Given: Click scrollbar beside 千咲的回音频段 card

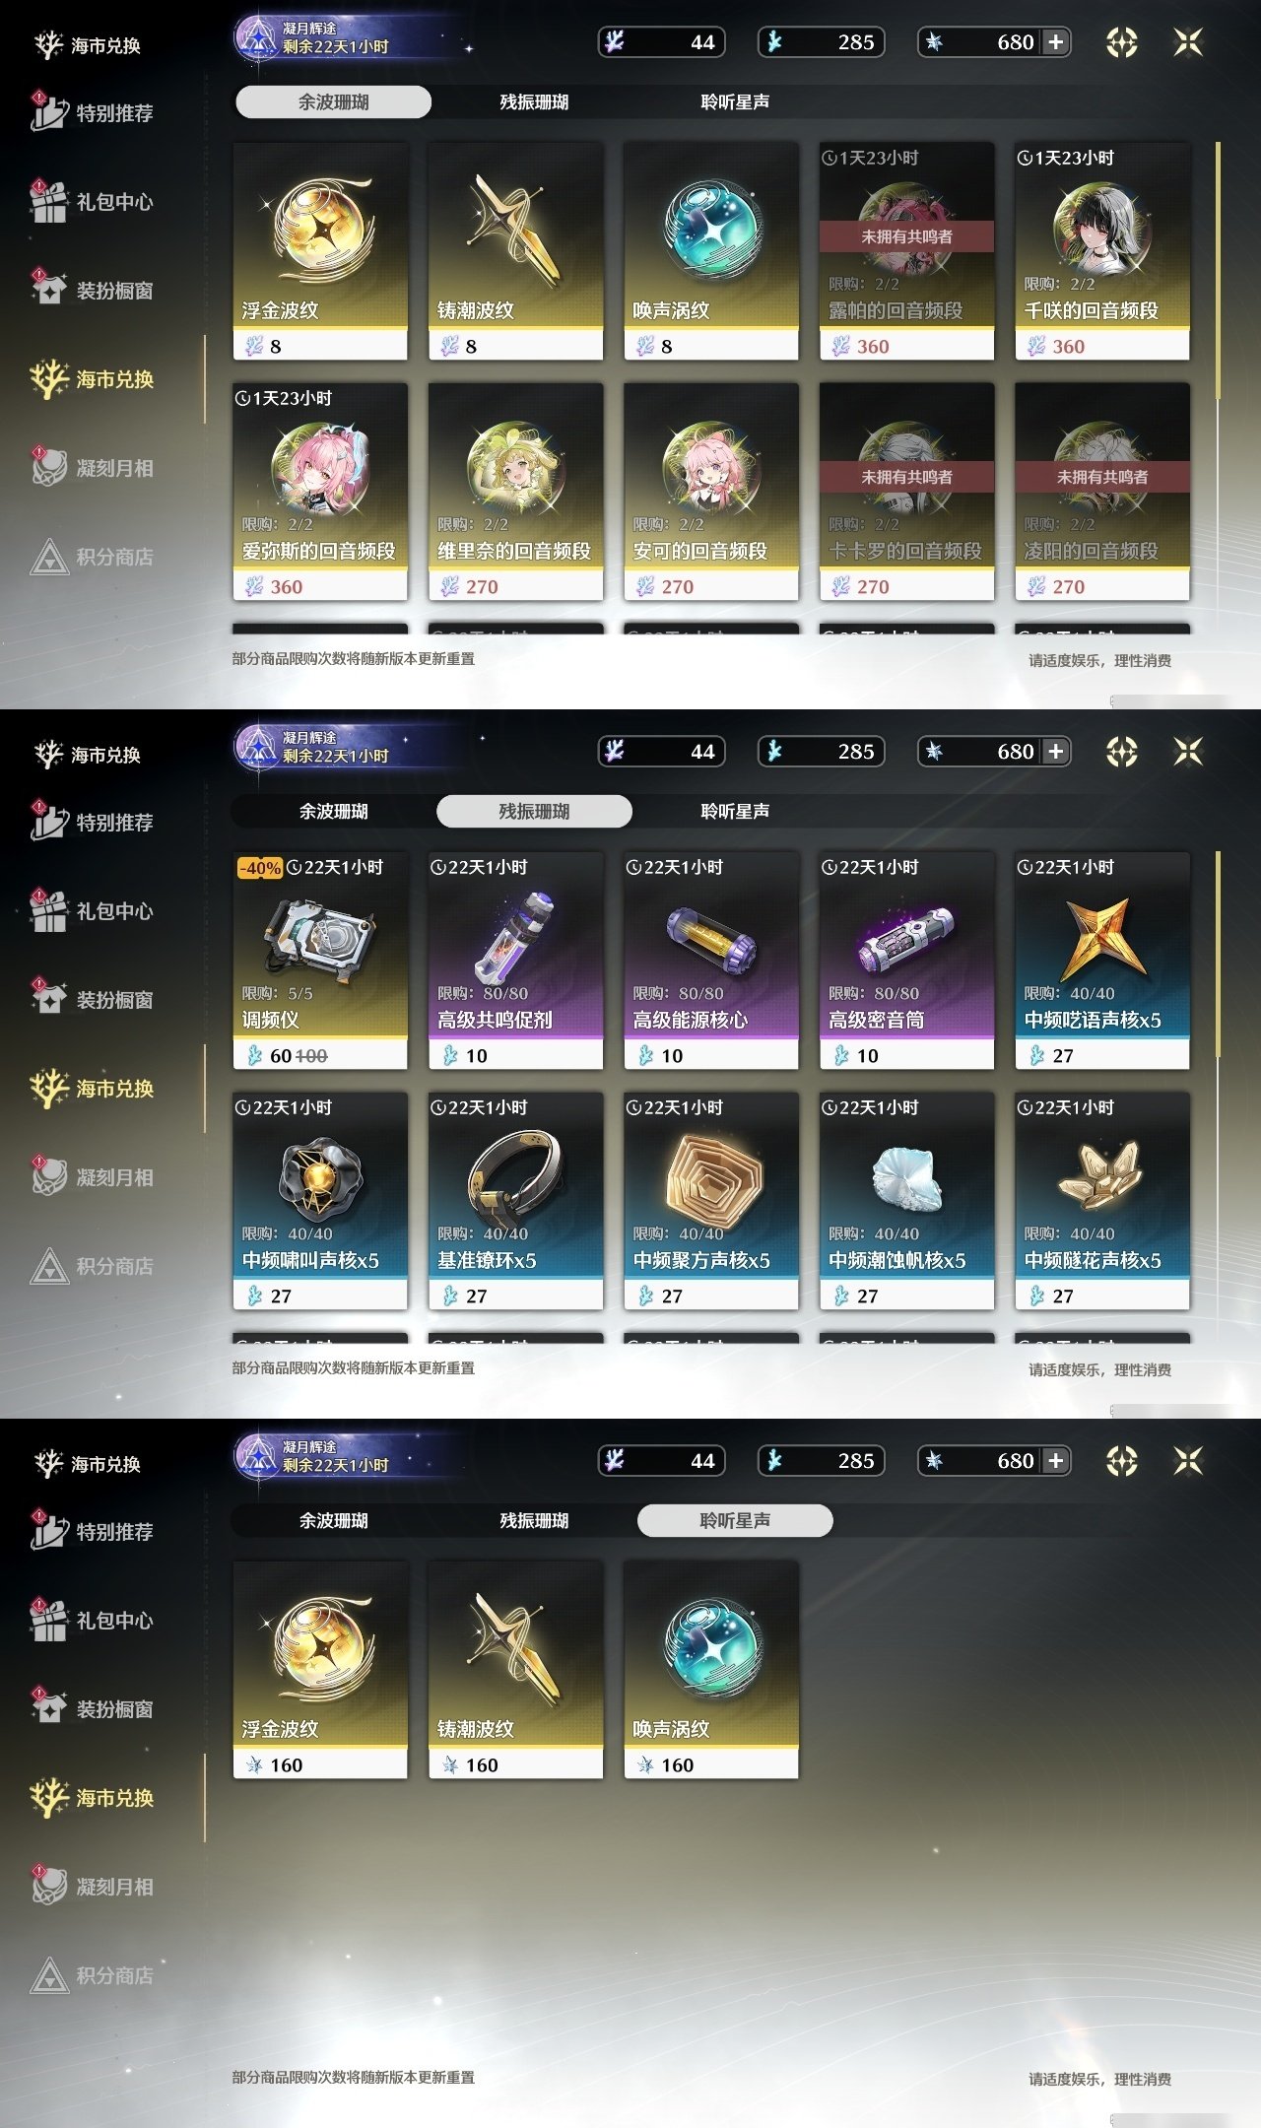Looking at the screenshot, I should click(x=1218, y=271).
